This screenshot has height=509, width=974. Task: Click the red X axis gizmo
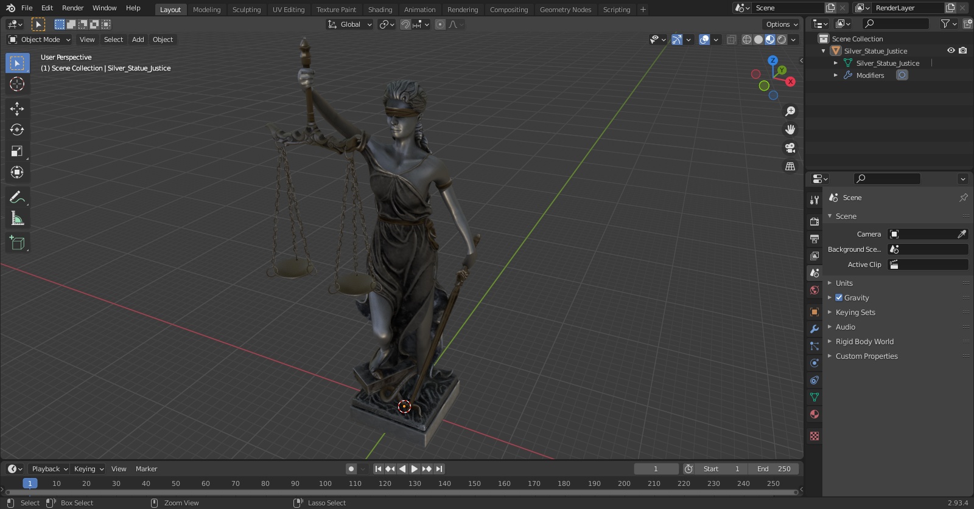(x=790, y=81)
